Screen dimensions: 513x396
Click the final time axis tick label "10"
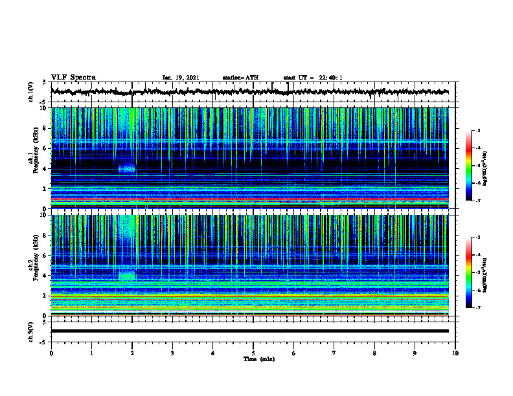(455, 353)
